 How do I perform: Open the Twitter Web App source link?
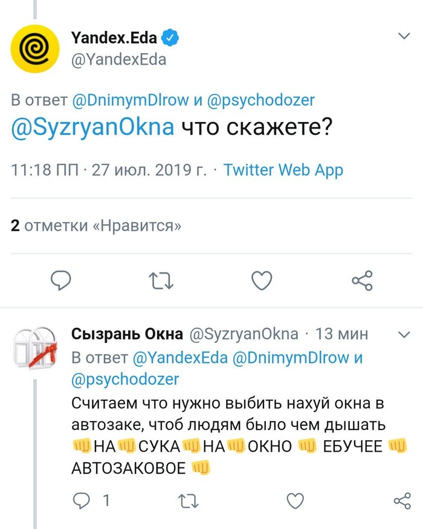coord(283,170)
